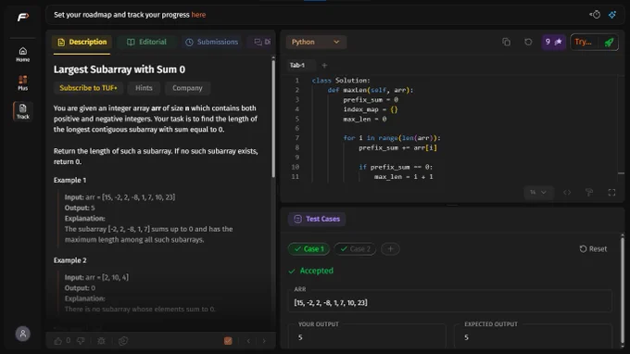This screenshot has height=354, width=630.
Task: Click the description panel scrollbar
Action: click(x=273, y=118)
